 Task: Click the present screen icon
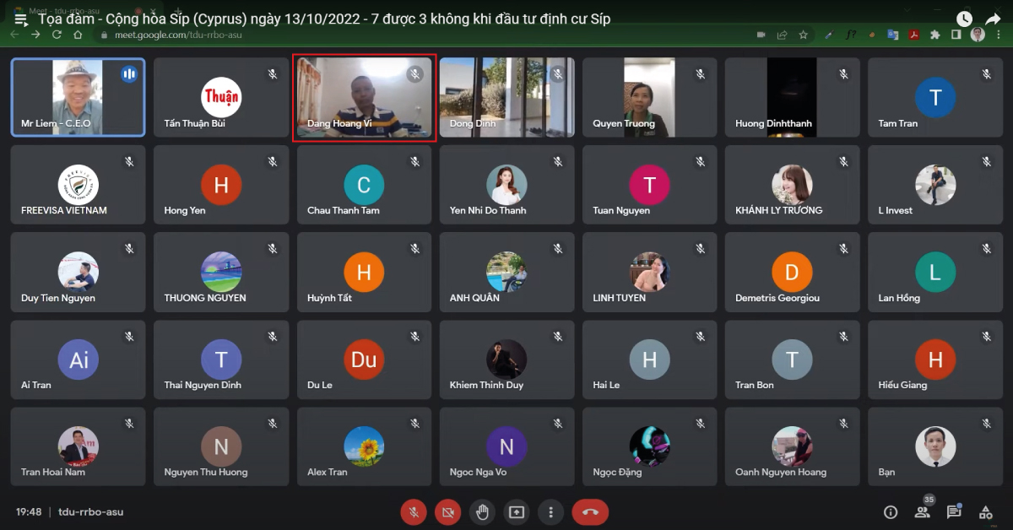(517, 511)
